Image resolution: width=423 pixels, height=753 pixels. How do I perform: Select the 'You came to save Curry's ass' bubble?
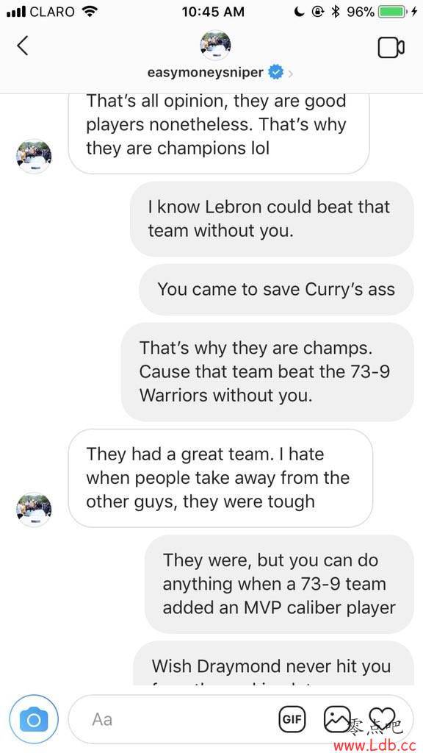[276, 290]
